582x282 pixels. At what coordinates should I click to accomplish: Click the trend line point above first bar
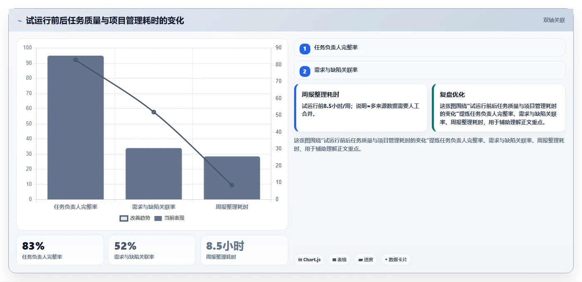[76, 60]
